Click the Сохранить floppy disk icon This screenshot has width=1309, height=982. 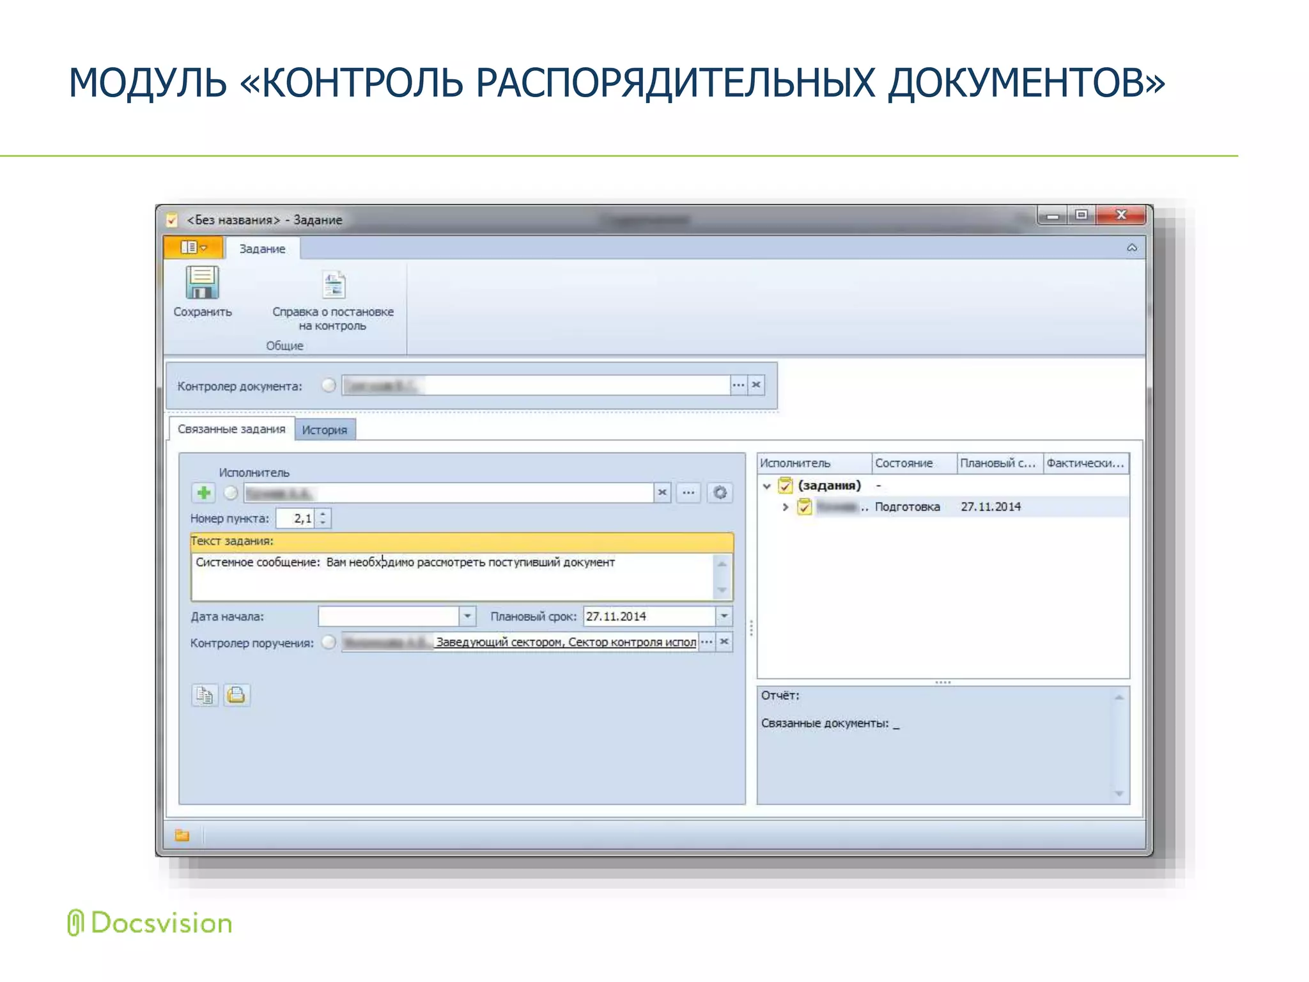tap(202, 282)
